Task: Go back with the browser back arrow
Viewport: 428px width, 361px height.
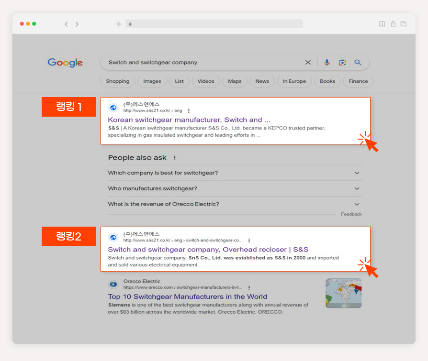Action: [66, 24]
